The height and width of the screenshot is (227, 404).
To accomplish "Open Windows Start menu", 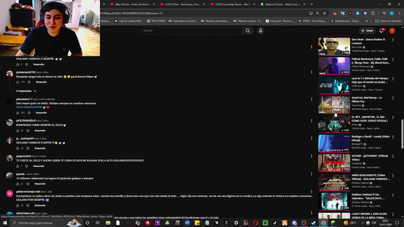I will 5,223.
